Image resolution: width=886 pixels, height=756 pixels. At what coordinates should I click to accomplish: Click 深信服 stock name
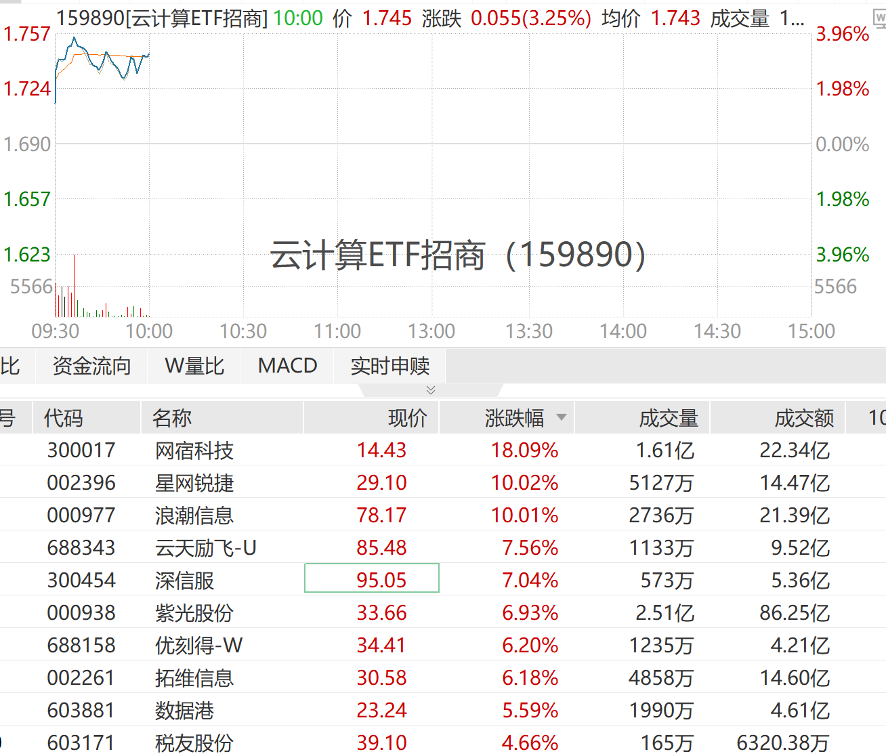pos(184,581)
